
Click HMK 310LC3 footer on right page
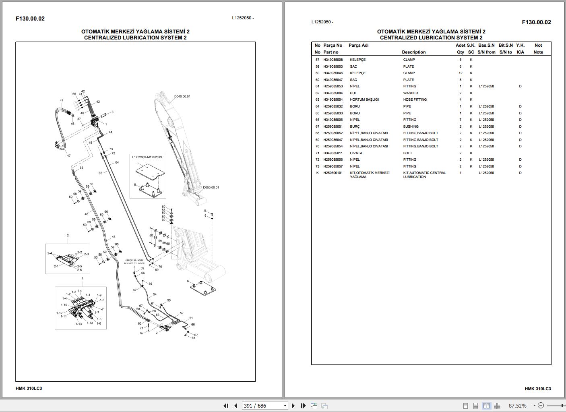click(x=538, y=389)
